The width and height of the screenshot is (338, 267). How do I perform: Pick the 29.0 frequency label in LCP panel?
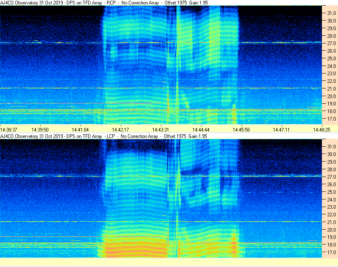click(332, 162)
